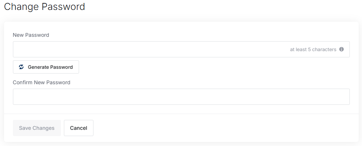Place cursor in the first password box
Screen dimensions: 362x146
(x=181, y=49)
